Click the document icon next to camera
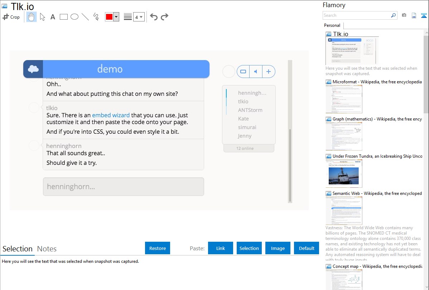The width and height of the screenshot is (429, 290). point(414,15)
